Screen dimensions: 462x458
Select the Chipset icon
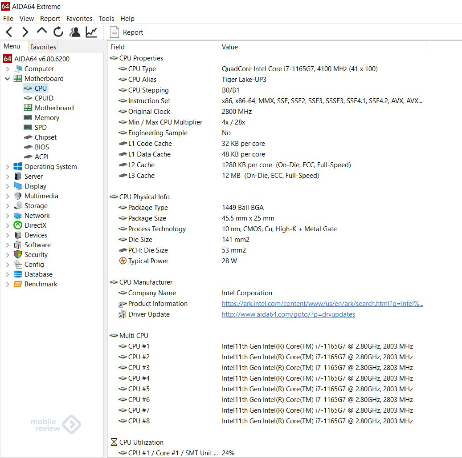coord(28,137)
